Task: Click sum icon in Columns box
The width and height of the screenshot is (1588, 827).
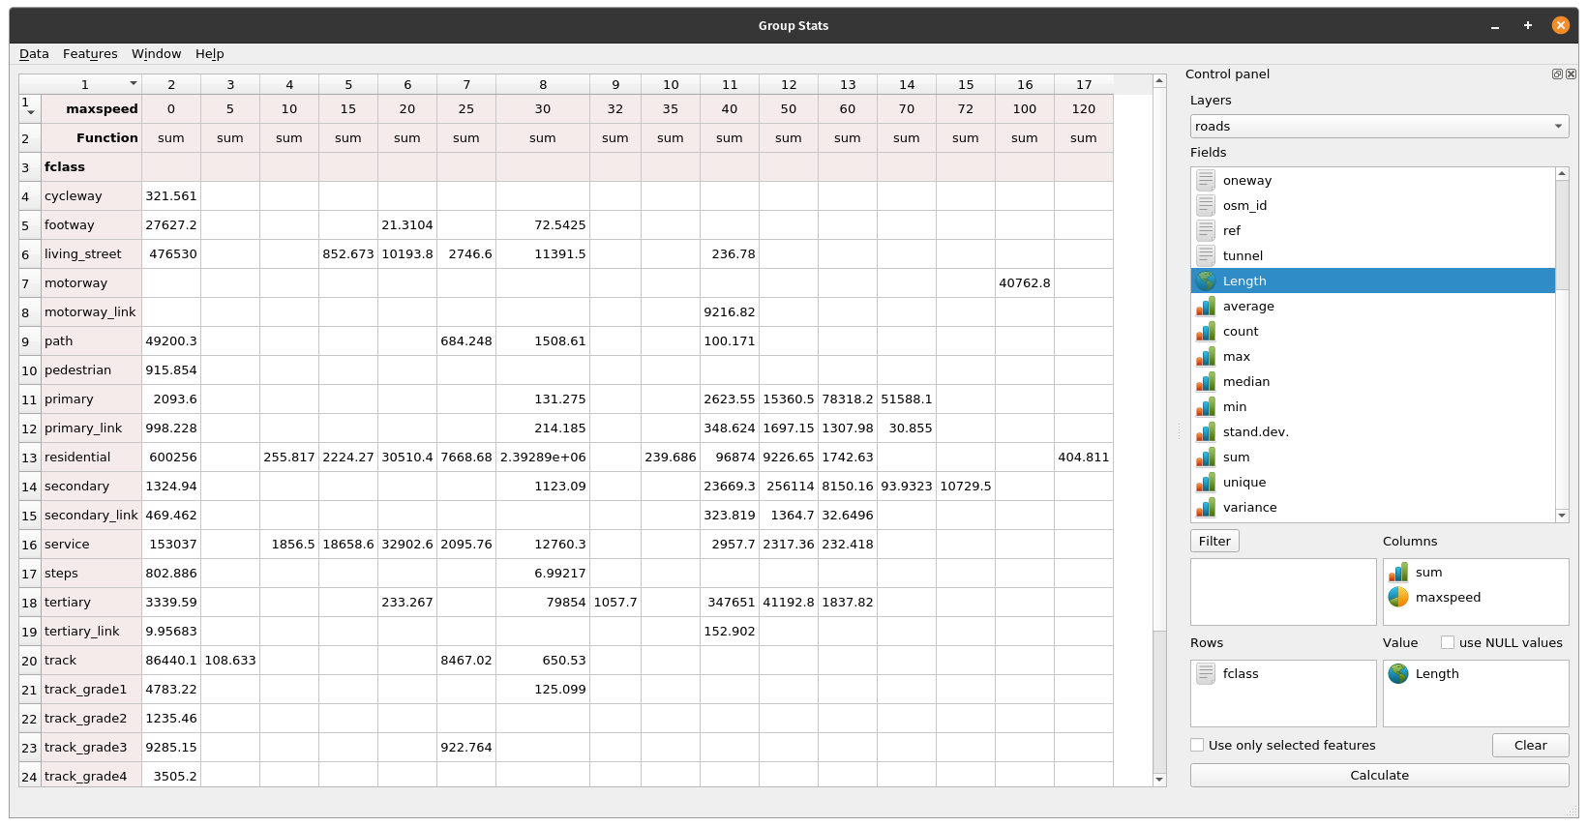Action: (1398, 572)
